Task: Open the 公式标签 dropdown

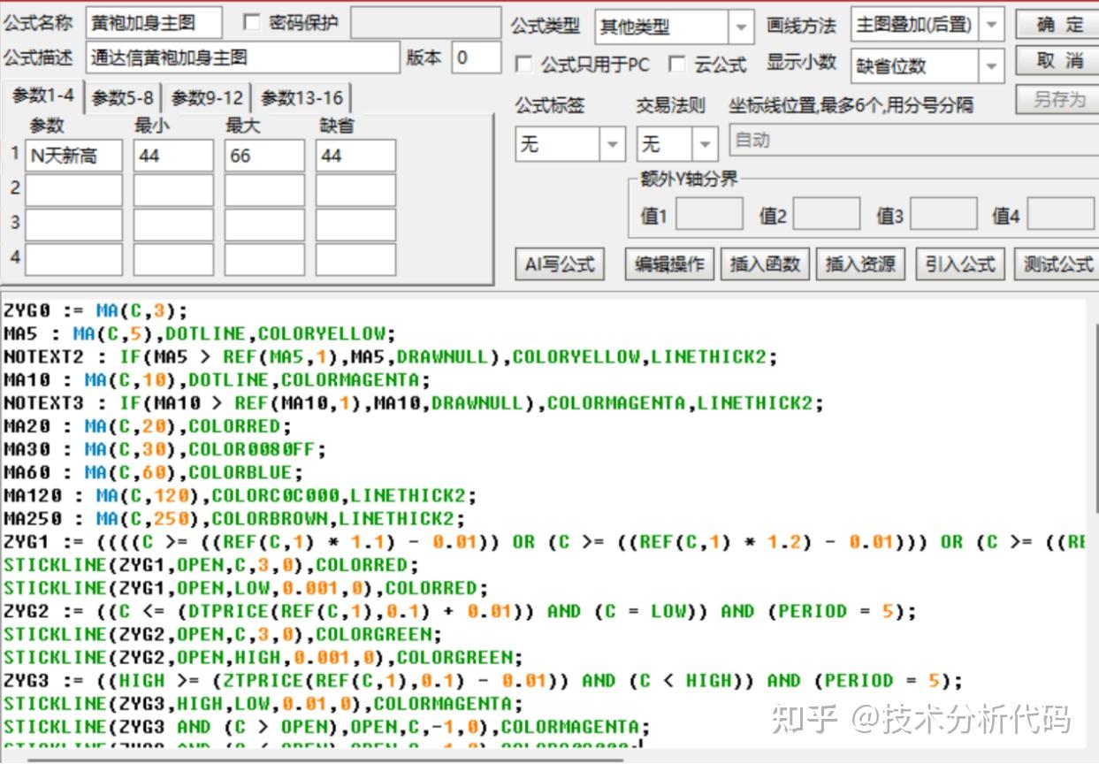Action: 612,143
